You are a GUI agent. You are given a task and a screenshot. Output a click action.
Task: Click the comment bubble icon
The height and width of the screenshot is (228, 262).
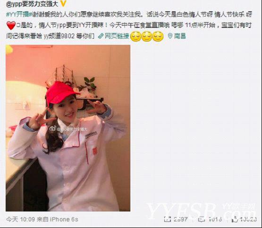pos(202,219)
